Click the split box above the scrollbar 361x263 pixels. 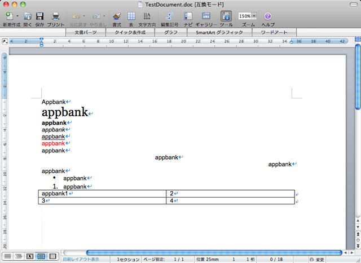pyautogui.click(x=358, y=40)
